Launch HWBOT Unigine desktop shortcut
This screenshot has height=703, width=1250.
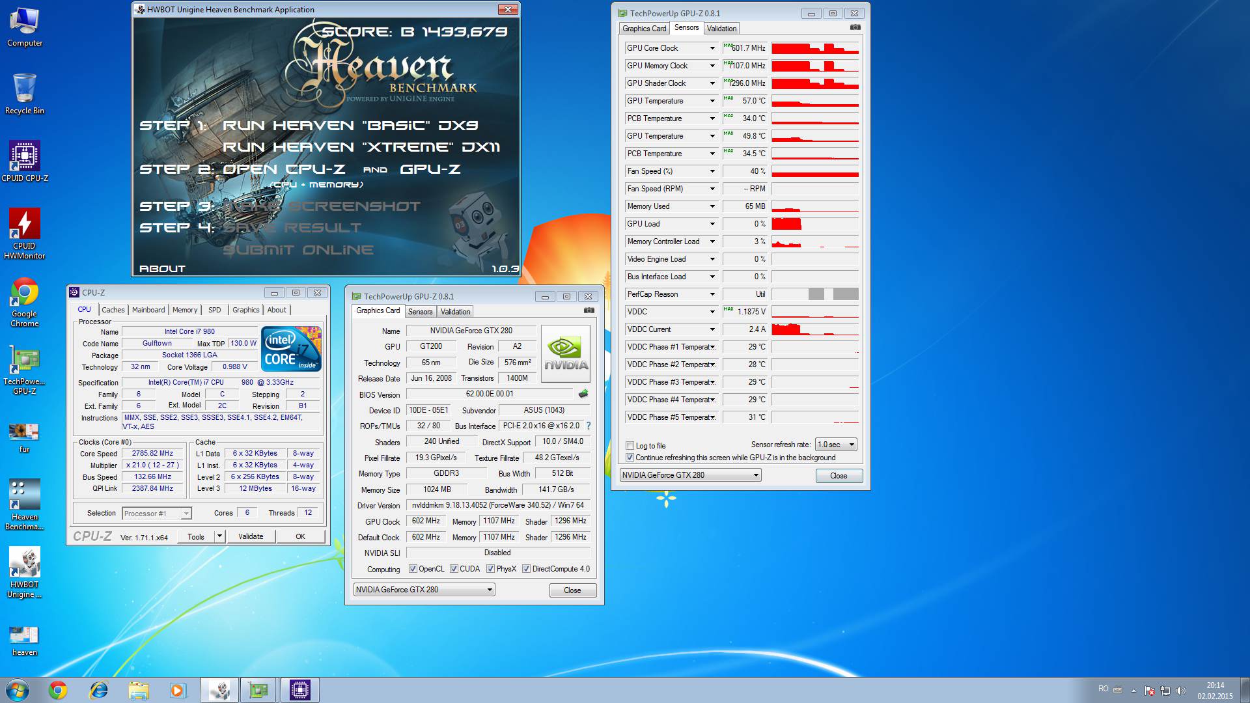pos(25,573)
